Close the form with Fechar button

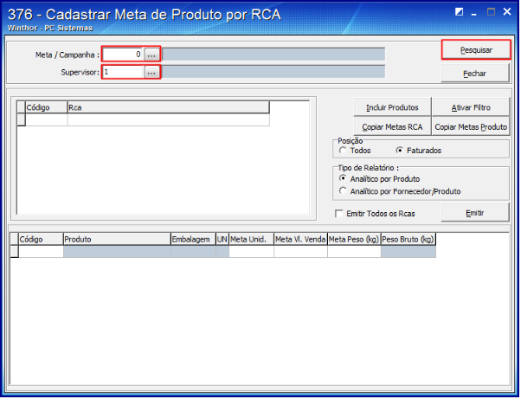coord(475,73)
